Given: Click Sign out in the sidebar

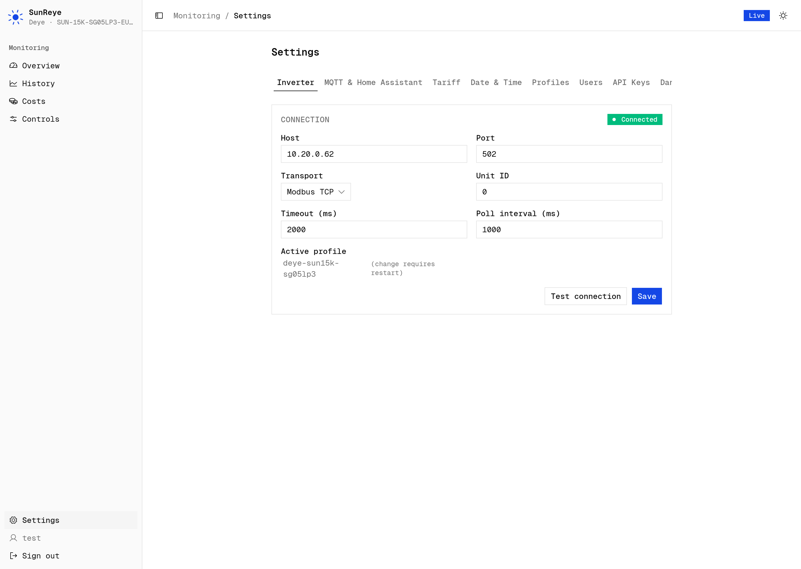Looking at the screenshot, I should [71, 556].
